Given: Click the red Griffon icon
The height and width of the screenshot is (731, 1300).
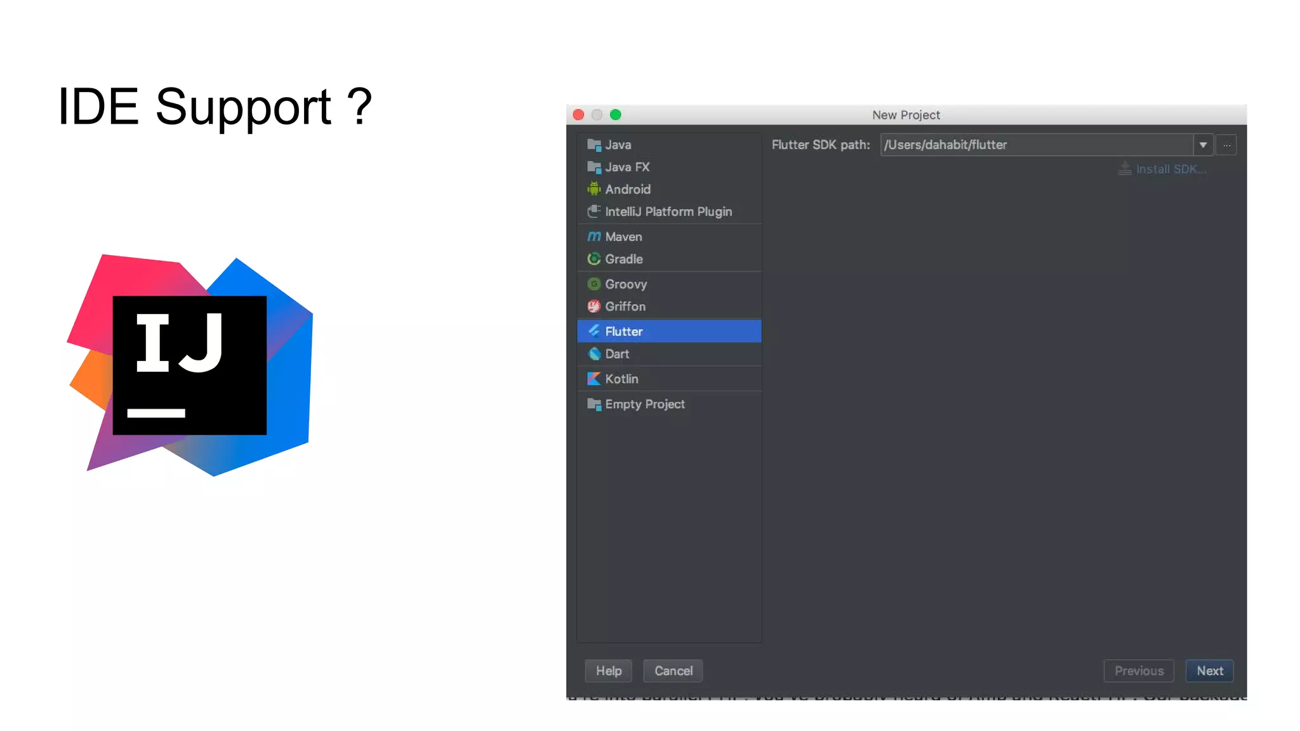Looking at the screenshot, I should click(594, 306).
